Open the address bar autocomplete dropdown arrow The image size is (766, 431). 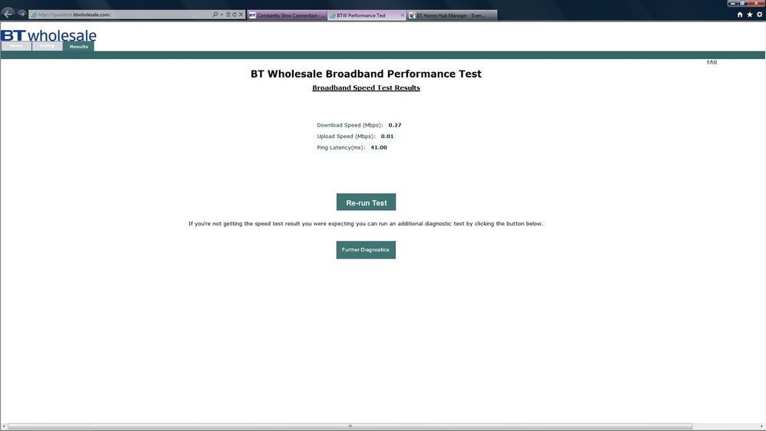[x=222, y=15]
